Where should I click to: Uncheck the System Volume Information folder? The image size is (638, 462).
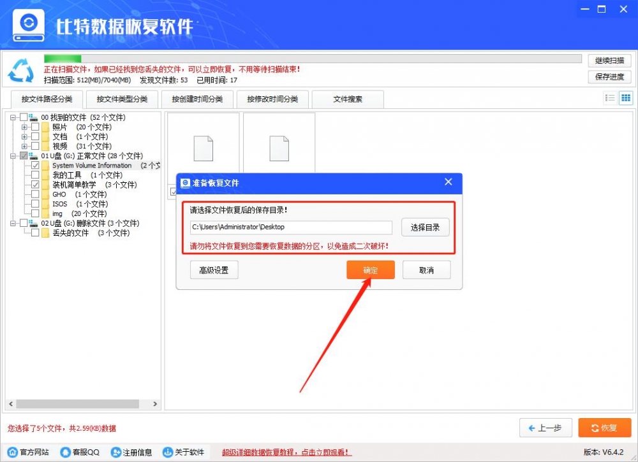click(35, 165)
